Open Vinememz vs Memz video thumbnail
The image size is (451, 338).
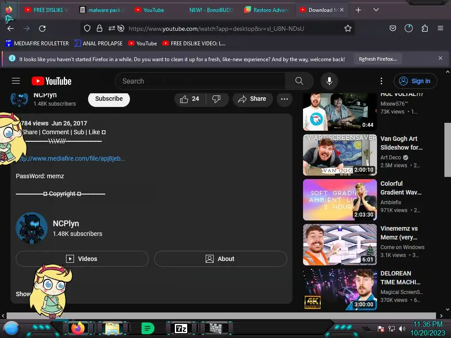340,245
